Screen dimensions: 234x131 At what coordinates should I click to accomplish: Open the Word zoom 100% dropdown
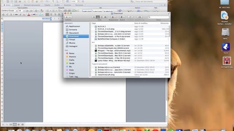(x=79, y=1)
